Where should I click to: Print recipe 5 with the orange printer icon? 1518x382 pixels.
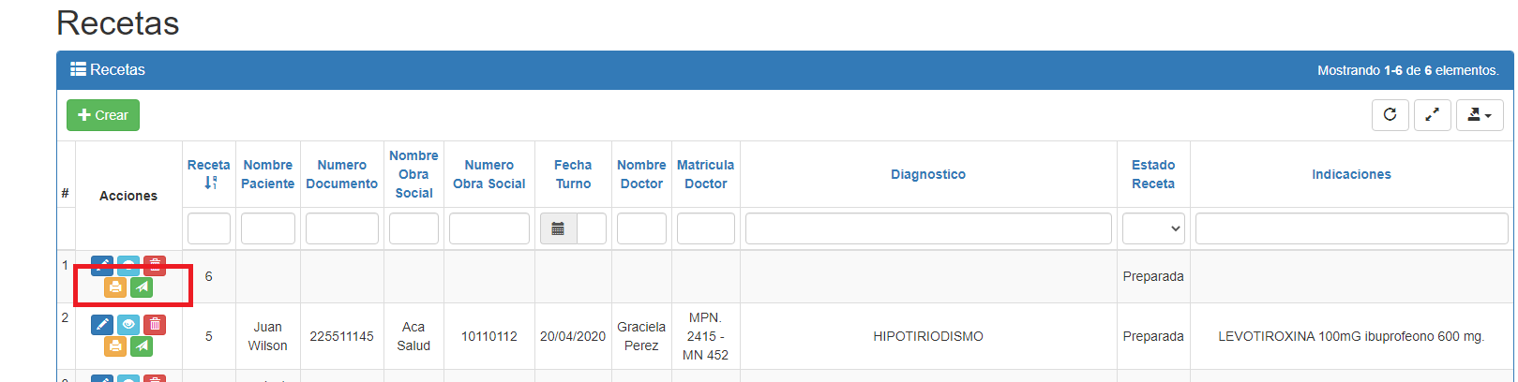pyautogui.click(x=115, y=346)
